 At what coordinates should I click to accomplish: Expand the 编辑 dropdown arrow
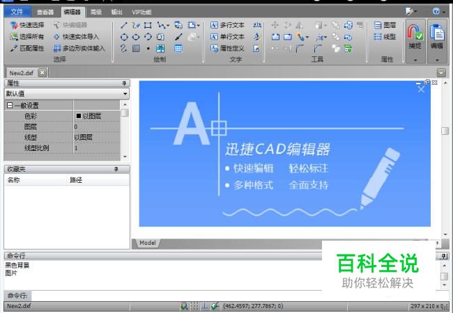click(x=437, y=60)
